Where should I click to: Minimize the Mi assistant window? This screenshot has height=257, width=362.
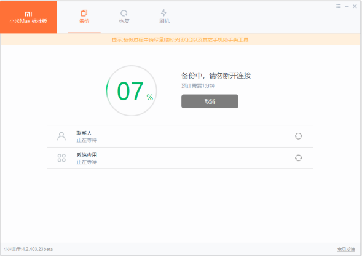click(x=347, y=7)
